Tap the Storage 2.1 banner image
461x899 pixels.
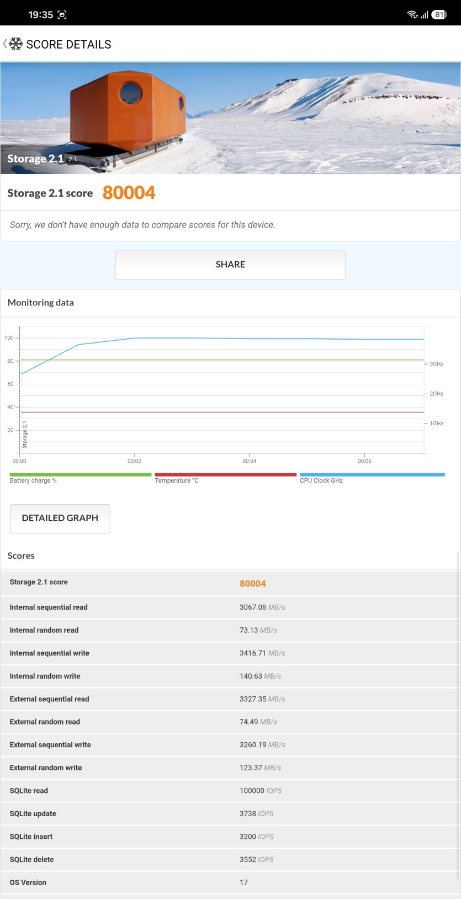coord(230,118)
